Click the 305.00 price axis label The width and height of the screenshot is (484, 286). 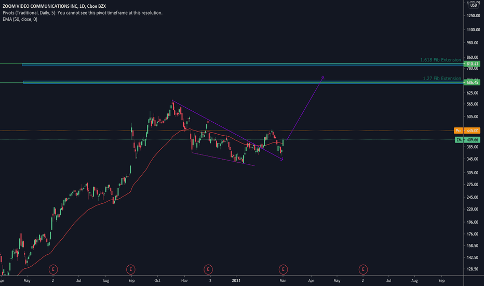click(x=474, y=173)
